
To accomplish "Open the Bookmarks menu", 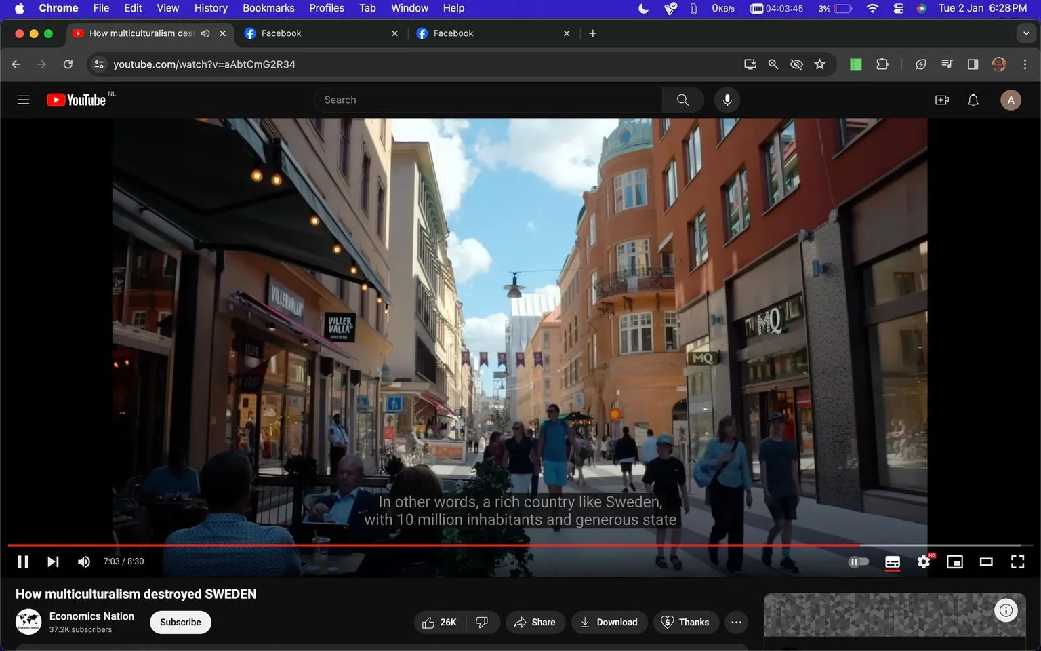I will pos(268,8).
